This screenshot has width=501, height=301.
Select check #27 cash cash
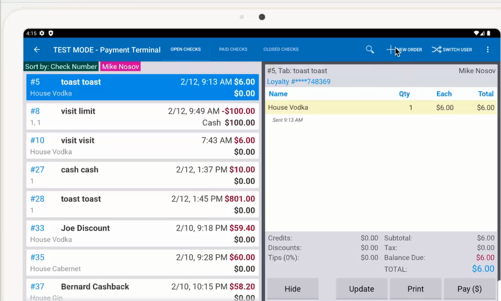click(143, 175)
